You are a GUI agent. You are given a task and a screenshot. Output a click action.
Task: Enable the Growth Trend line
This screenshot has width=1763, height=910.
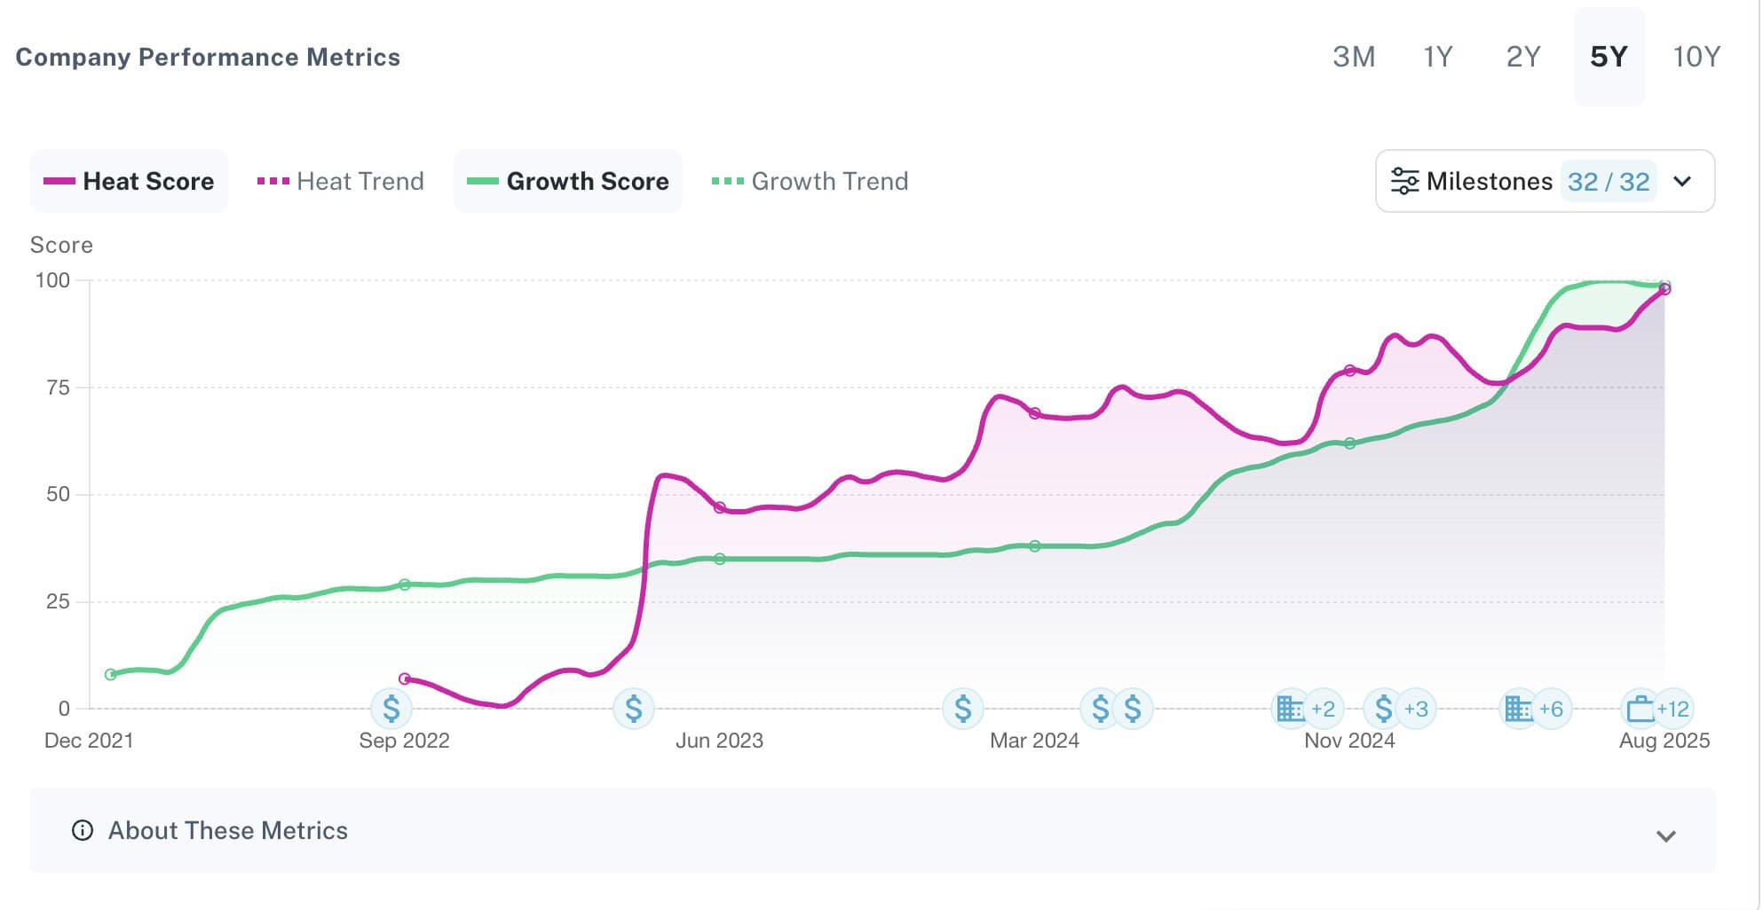810,181
